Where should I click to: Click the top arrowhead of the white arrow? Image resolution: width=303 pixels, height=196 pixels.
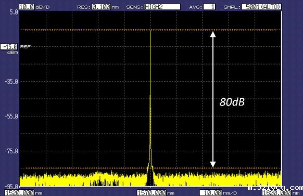(x=213, y=34)
